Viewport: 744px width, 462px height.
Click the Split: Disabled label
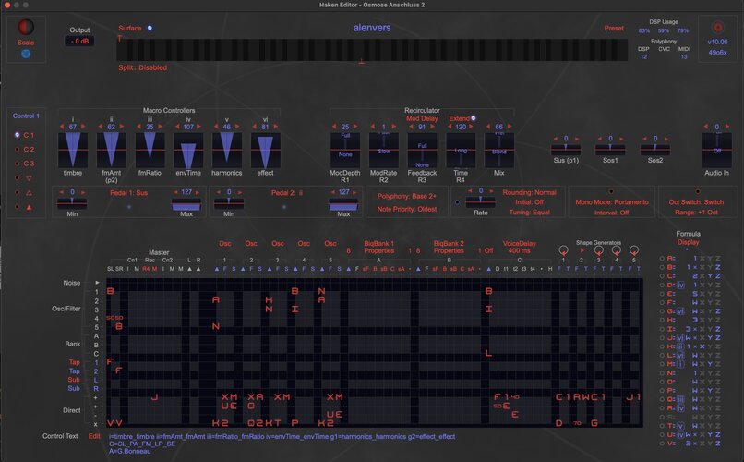coord(142,67)
